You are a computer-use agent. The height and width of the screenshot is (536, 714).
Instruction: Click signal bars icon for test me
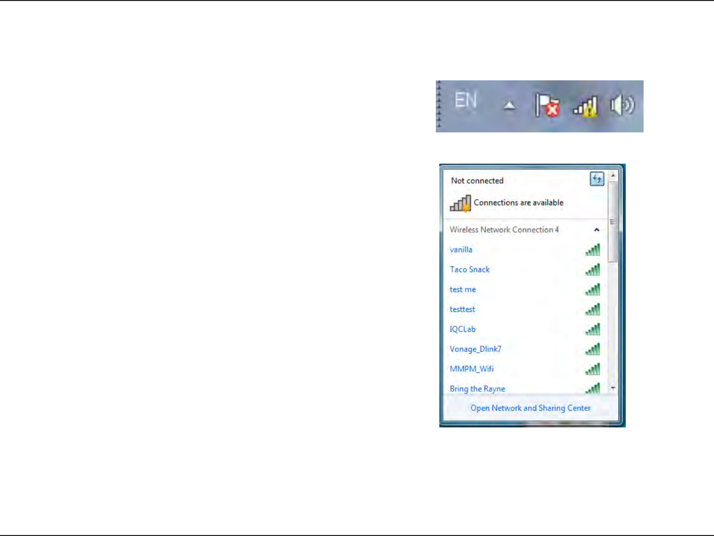click(x=593, y=289)
